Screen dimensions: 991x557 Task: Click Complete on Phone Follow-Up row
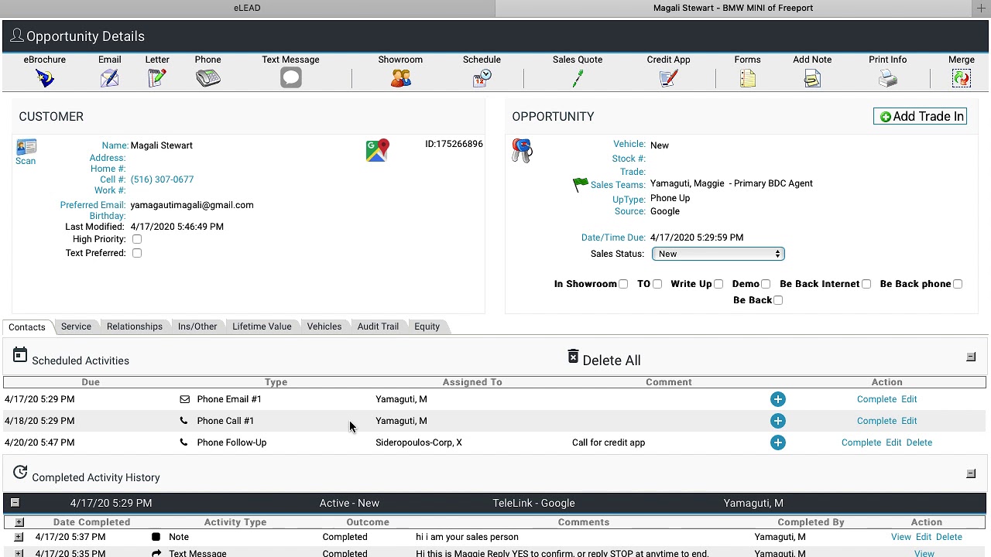(x=861, y=443)
